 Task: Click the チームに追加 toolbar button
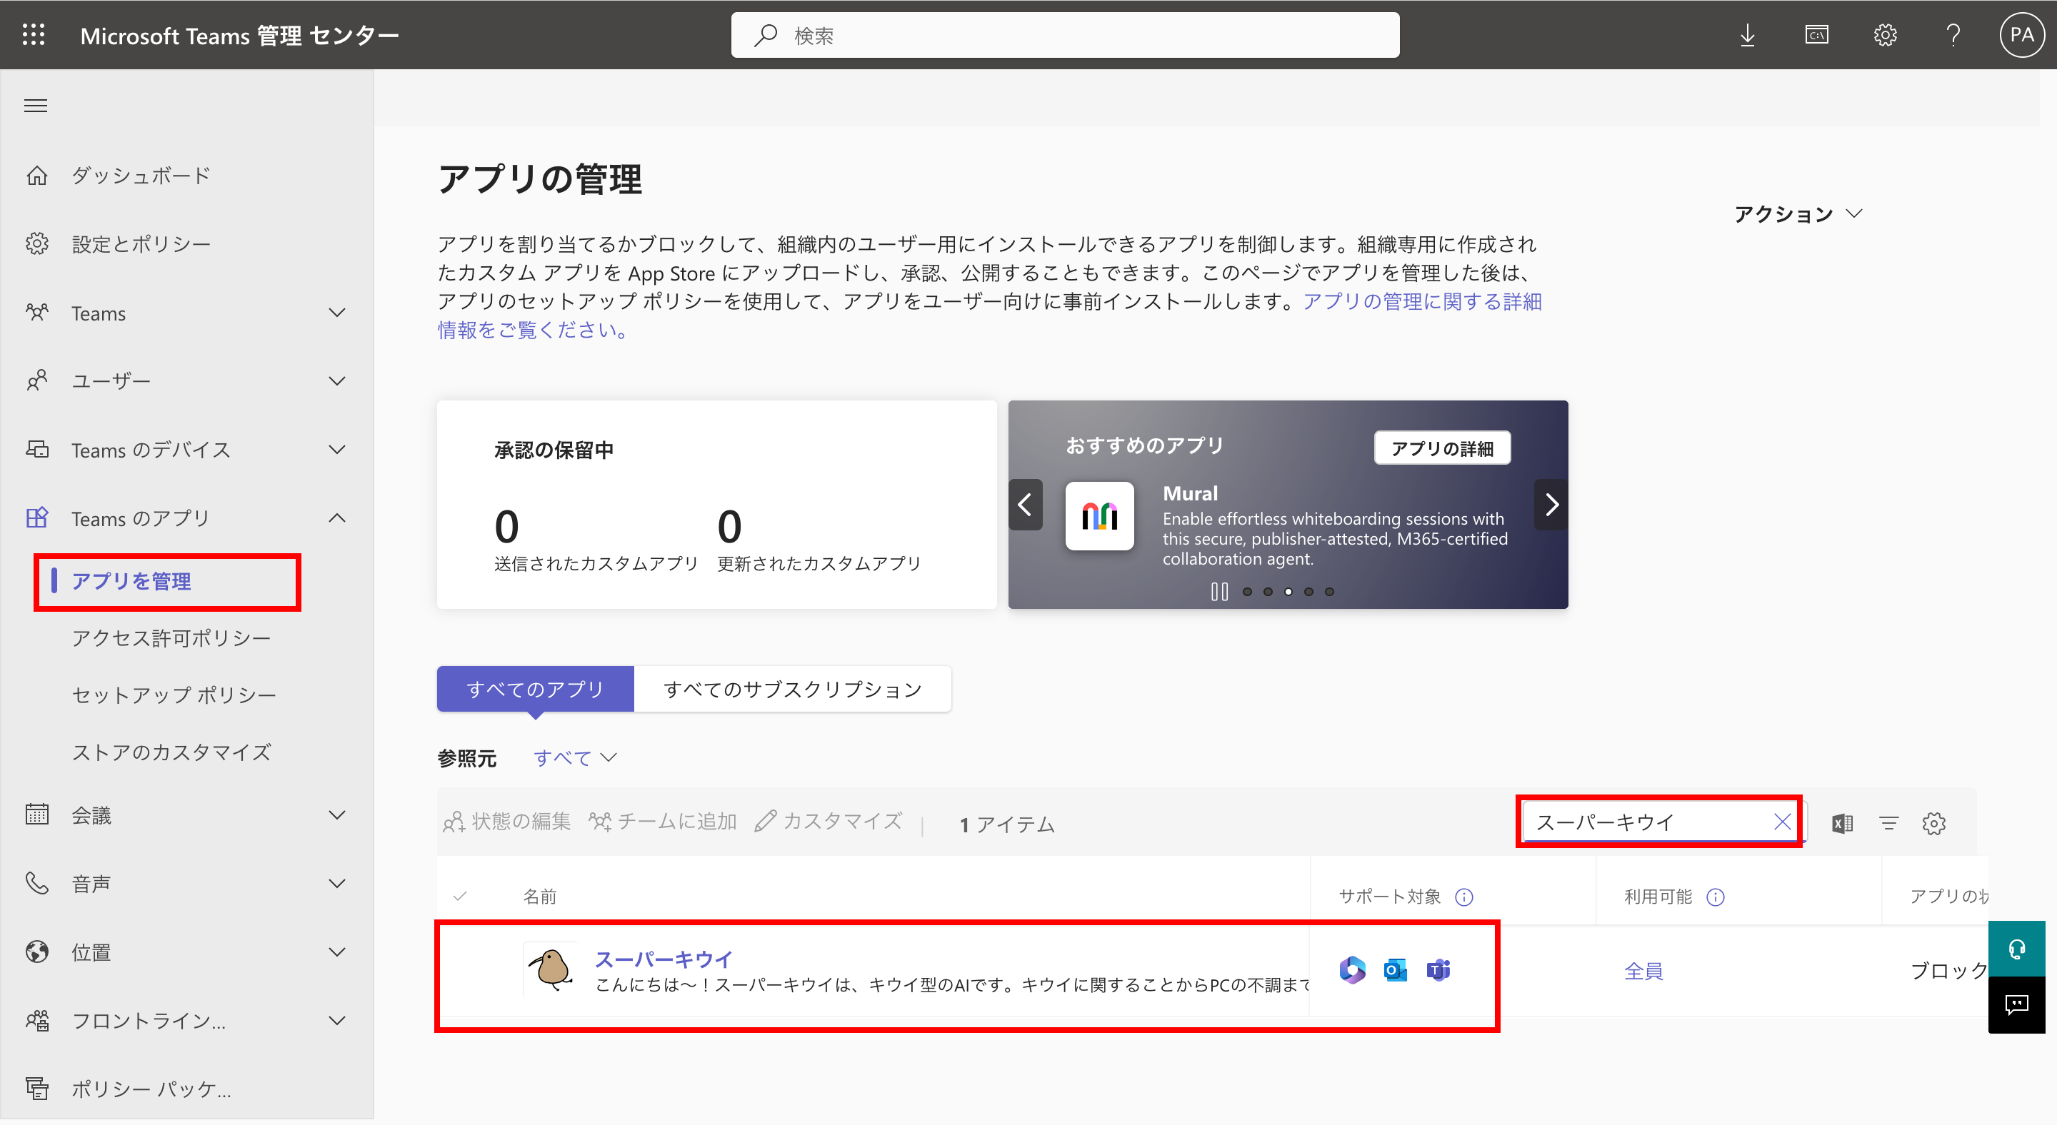[x=663, y=821]
